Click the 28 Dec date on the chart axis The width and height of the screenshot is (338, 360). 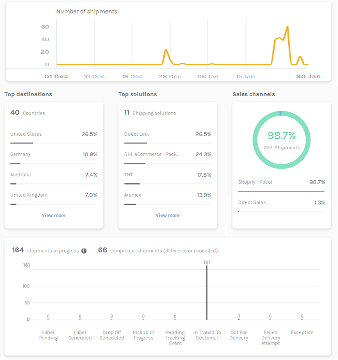pyautogui.click(x=170, y=76)
